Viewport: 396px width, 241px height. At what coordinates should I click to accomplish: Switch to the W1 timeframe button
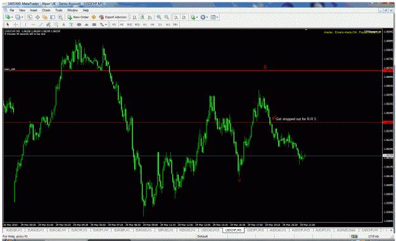pyautogui.click(x=168, y=25)
